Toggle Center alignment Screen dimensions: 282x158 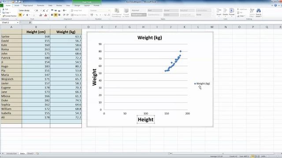[56, 15]
